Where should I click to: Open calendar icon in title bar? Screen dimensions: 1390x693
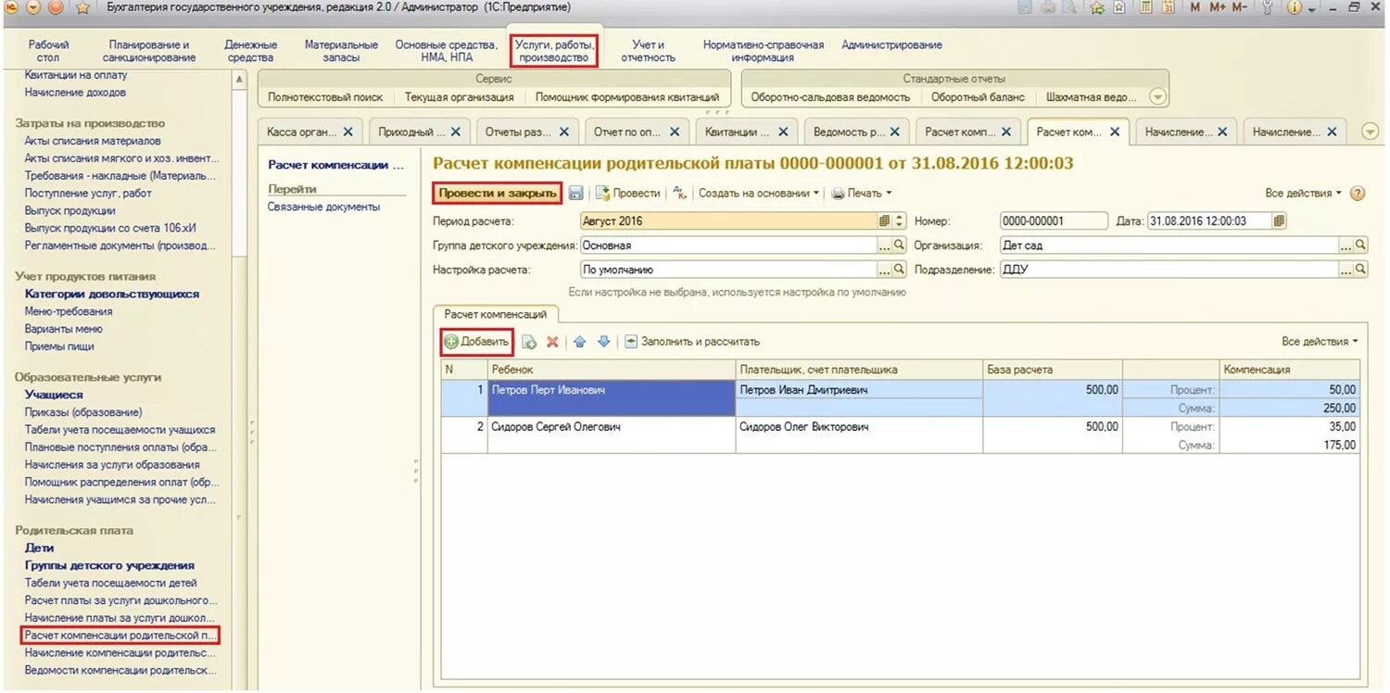click(1169, 7)
